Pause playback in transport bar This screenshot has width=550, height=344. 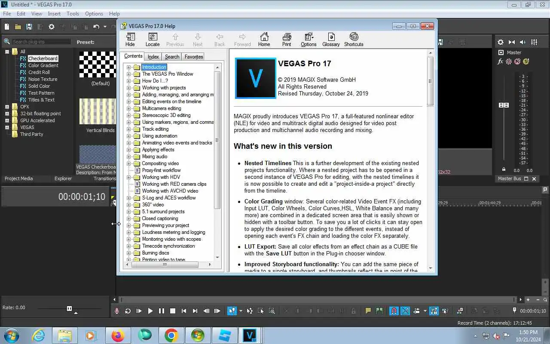161,311
